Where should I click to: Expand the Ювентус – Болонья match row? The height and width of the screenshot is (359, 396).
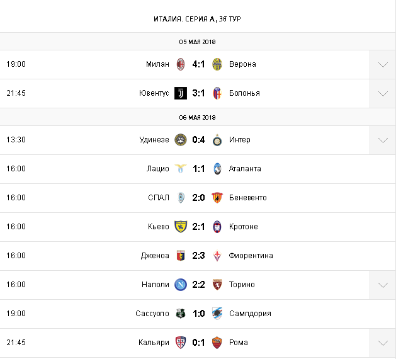[383, 93]
